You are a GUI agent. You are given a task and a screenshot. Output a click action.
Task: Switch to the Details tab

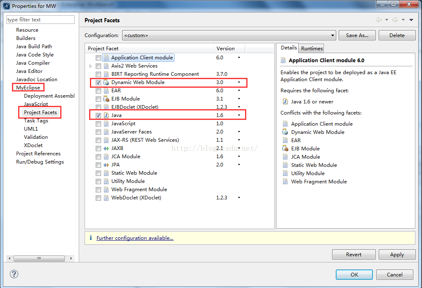[289, 48]
